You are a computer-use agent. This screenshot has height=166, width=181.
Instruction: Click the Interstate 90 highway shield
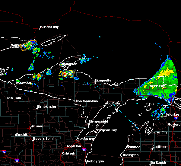pos(17,161)
